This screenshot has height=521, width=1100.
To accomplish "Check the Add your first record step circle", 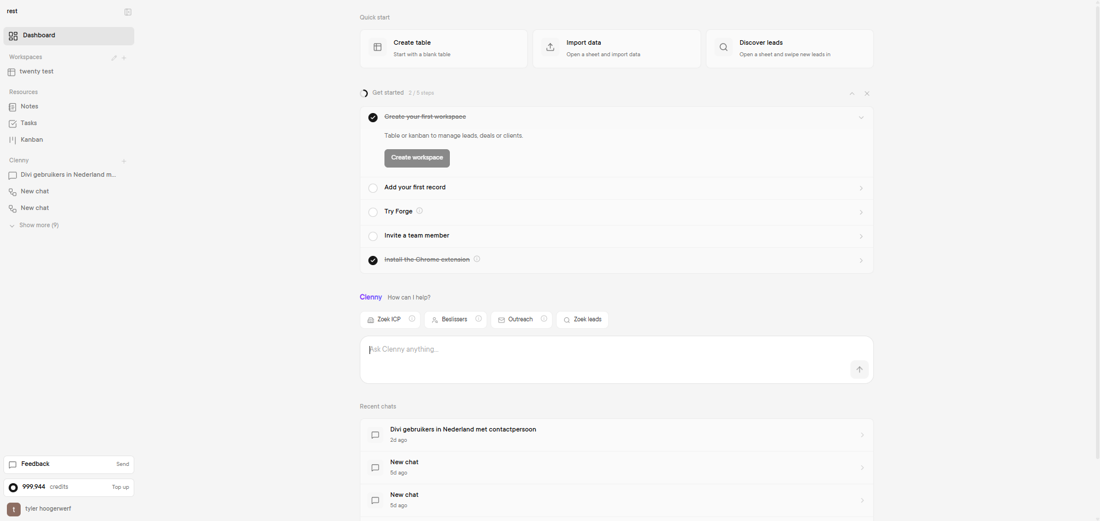I will tap(373, 188).
